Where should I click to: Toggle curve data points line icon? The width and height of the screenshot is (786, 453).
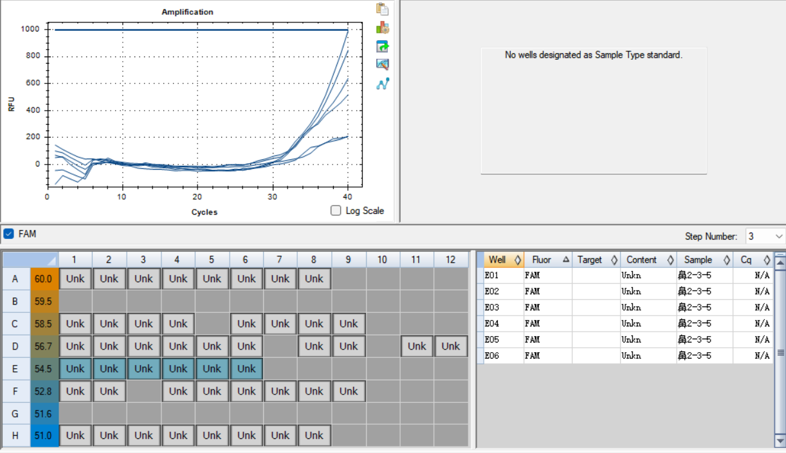383,84
